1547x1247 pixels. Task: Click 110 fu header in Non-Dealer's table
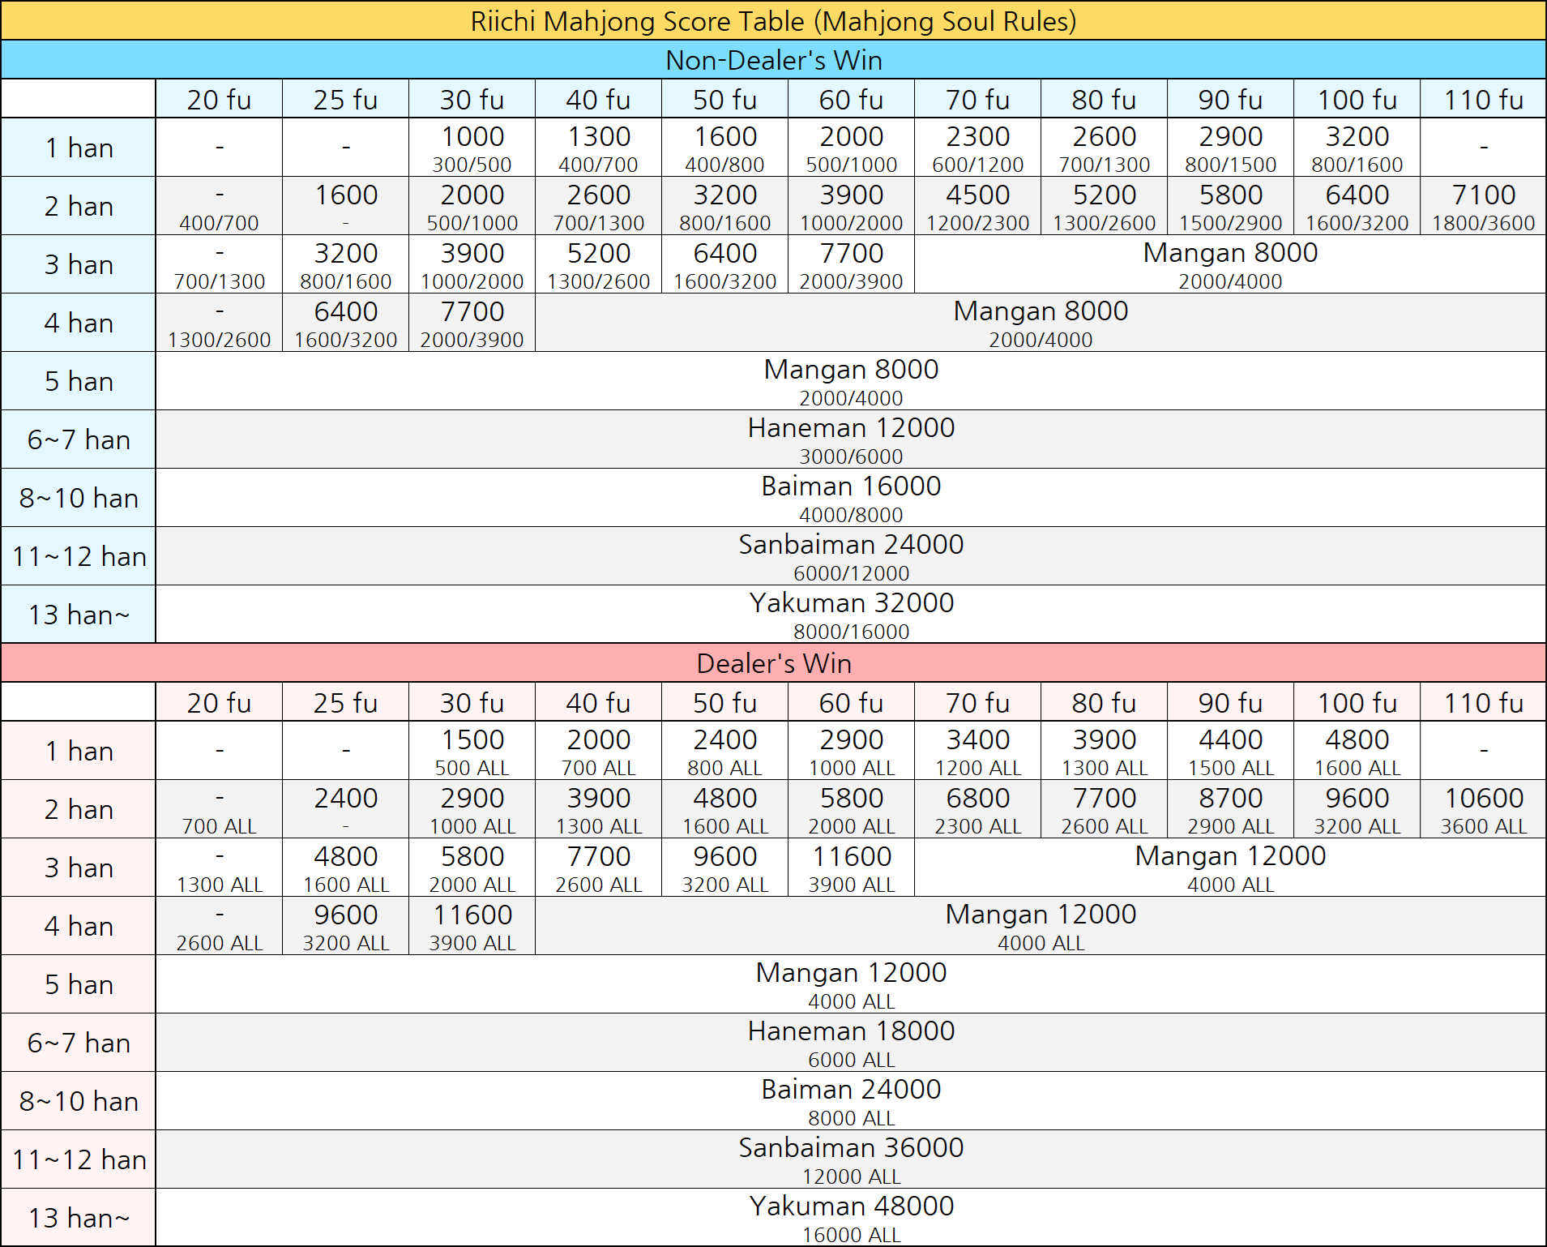click(x=1483, y=99)
